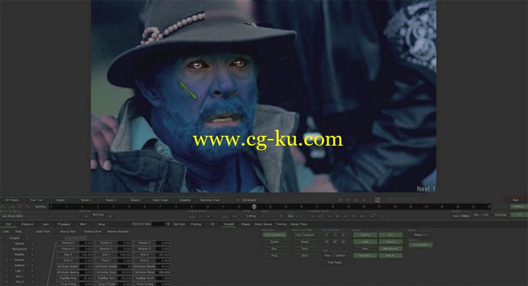The image size is (528, 286).
Task: Open the Propagate tab
Action: tap(64, 224)
